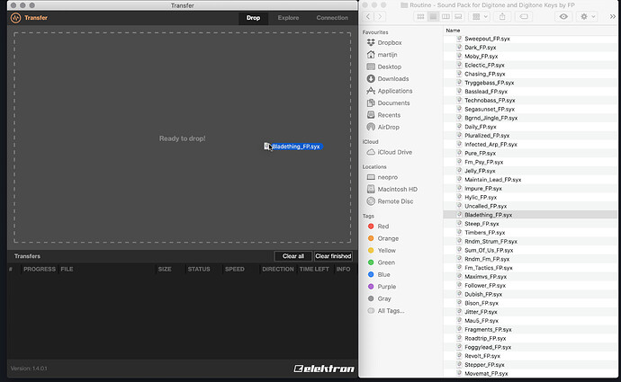
Task: Click the SPEED column header
Action: tap(235, 270)
